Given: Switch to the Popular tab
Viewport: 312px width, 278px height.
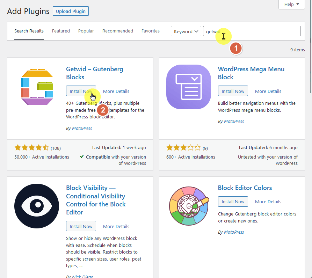Looking at the screenshot, I should coord(86,31).
